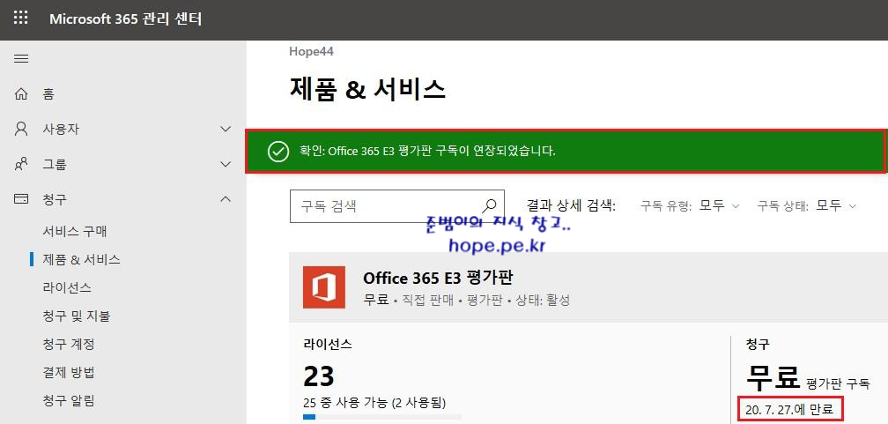Image resolution: width=888 pixels, height=424 pixels.
Task: Click the available license count 23
Action: pyautogui.click(x=319, y=376)
